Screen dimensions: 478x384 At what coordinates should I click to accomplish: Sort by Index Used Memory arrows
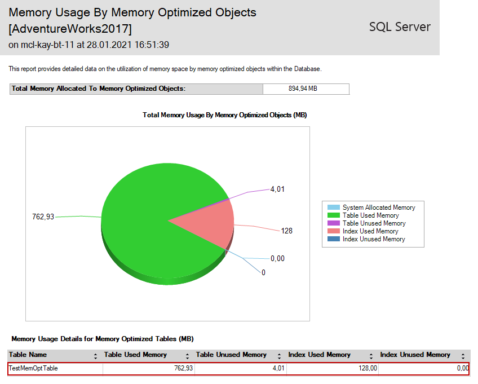[x=371, y=356]
